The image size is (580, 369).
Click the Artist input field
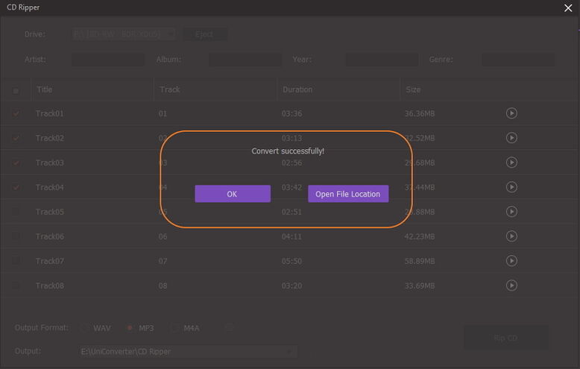coord(108,60)
